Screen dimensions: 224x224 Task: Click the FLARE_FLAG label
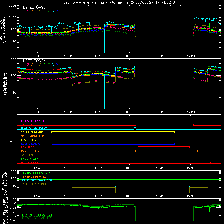pyautogui.click(x=29, y=140)
